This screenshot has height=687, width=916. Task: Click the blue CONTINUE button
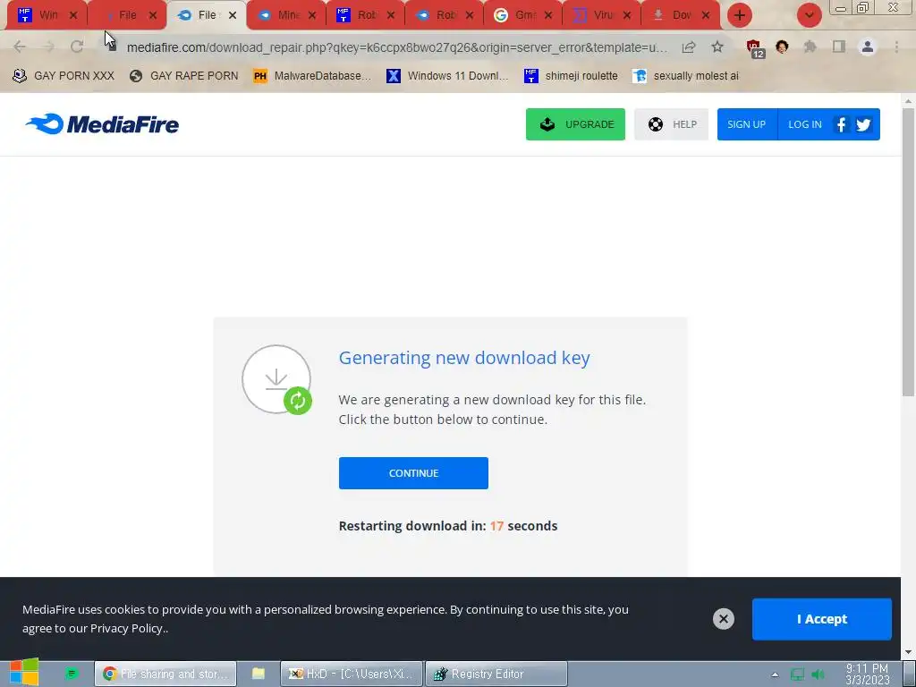click(x=413, y=473)
